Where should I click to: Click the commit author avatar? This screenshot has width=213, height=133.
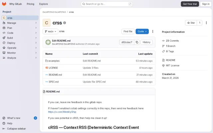click(48, 42)
